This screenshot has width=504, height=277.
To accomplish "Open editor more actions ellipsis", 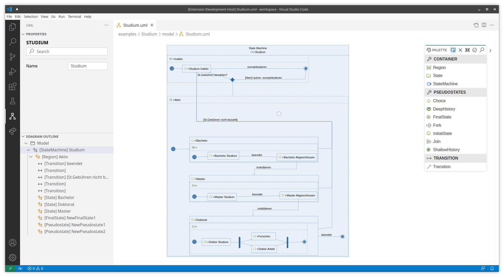I will [492, 25].
